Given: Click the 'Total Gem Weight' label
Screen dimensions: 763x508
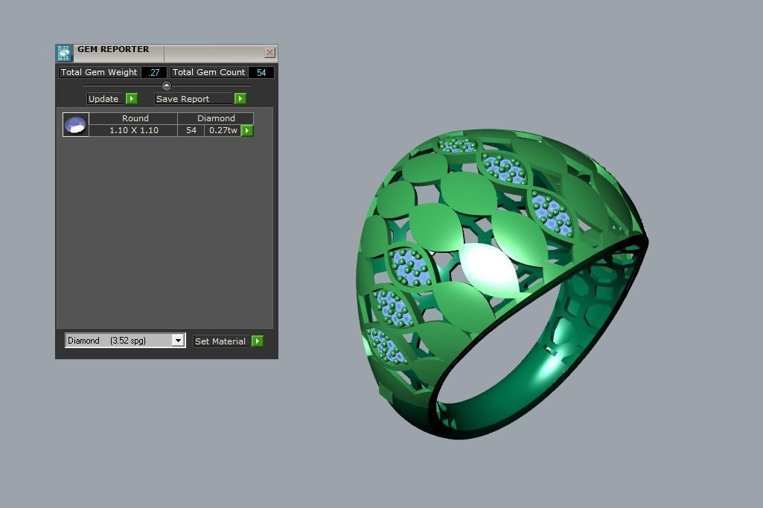Looking at the screenshot, I should 99,72.
